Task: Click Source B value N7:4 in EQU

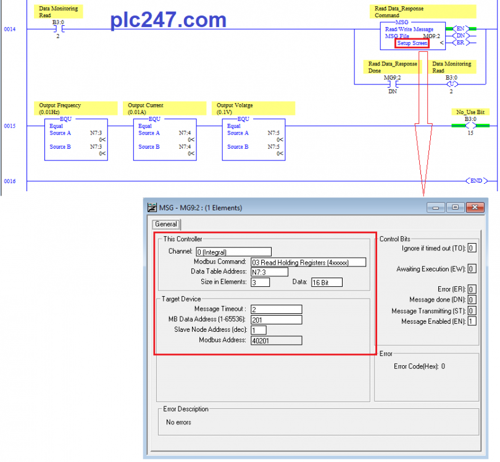Action: point(185,147)
